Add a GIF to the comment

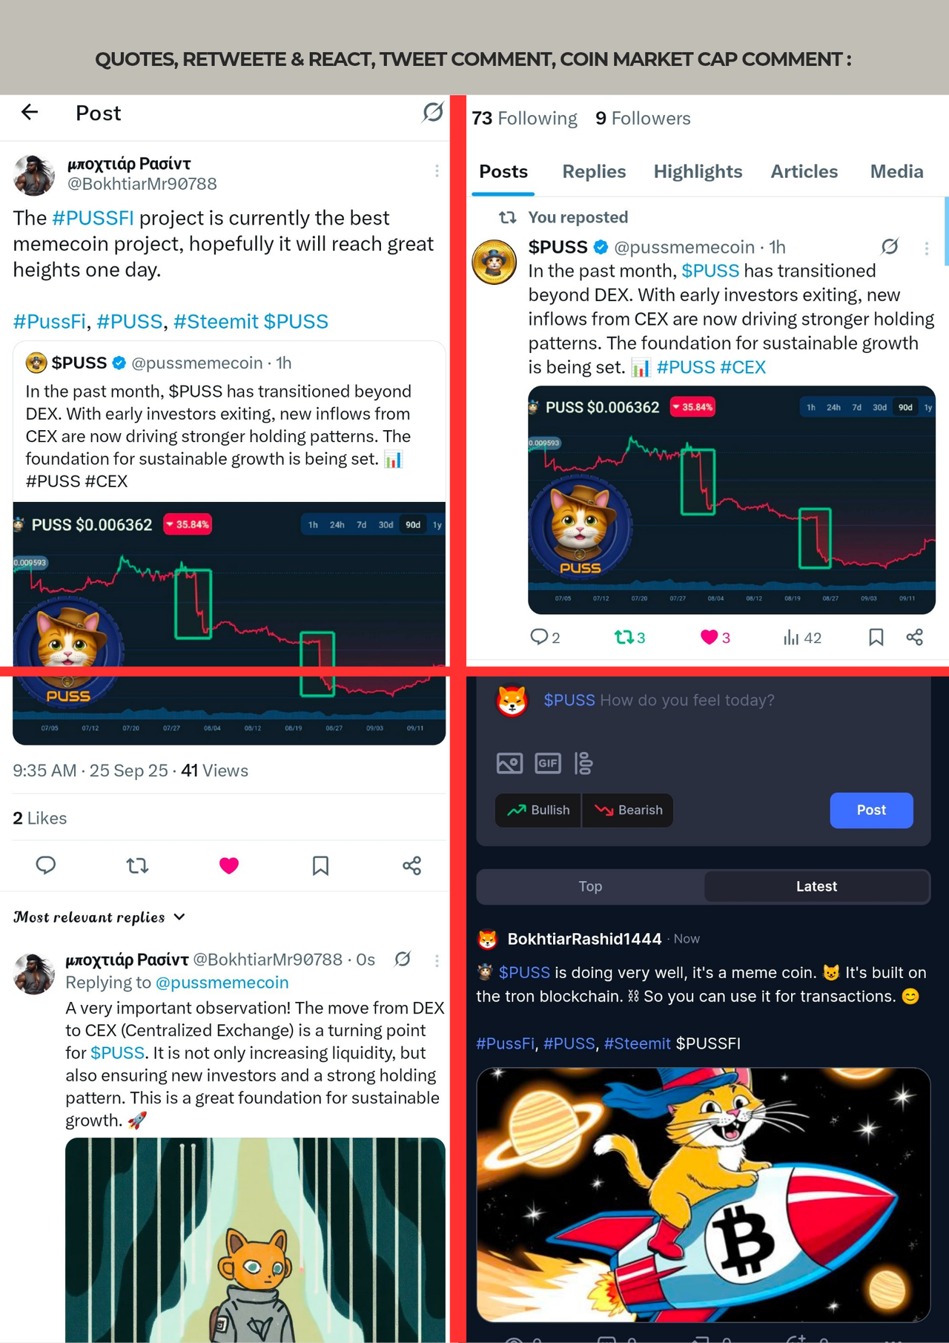pyautogui.click(x=548, y=763)
